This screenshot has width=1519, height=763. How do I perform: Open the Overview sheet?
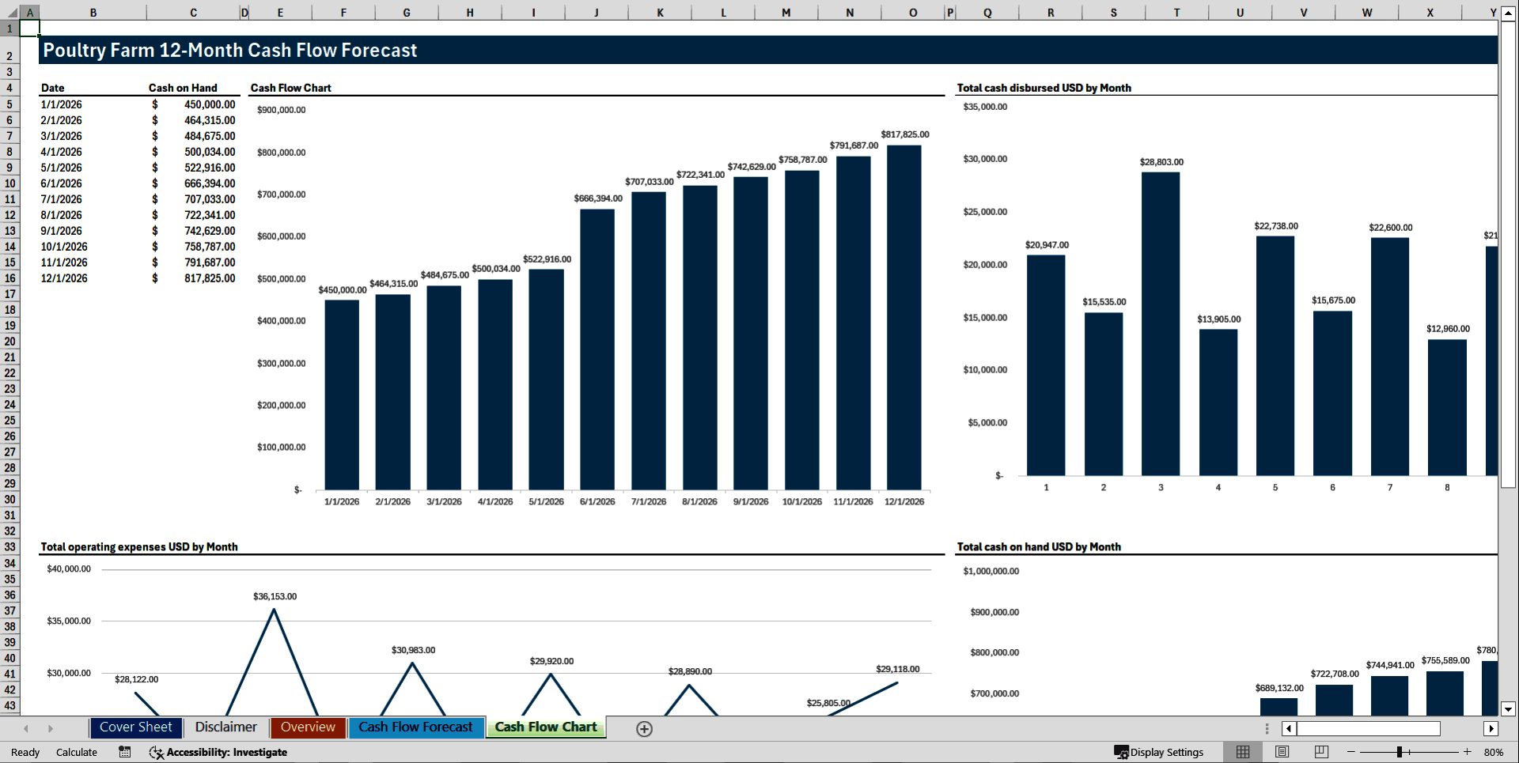coord(308,727)
